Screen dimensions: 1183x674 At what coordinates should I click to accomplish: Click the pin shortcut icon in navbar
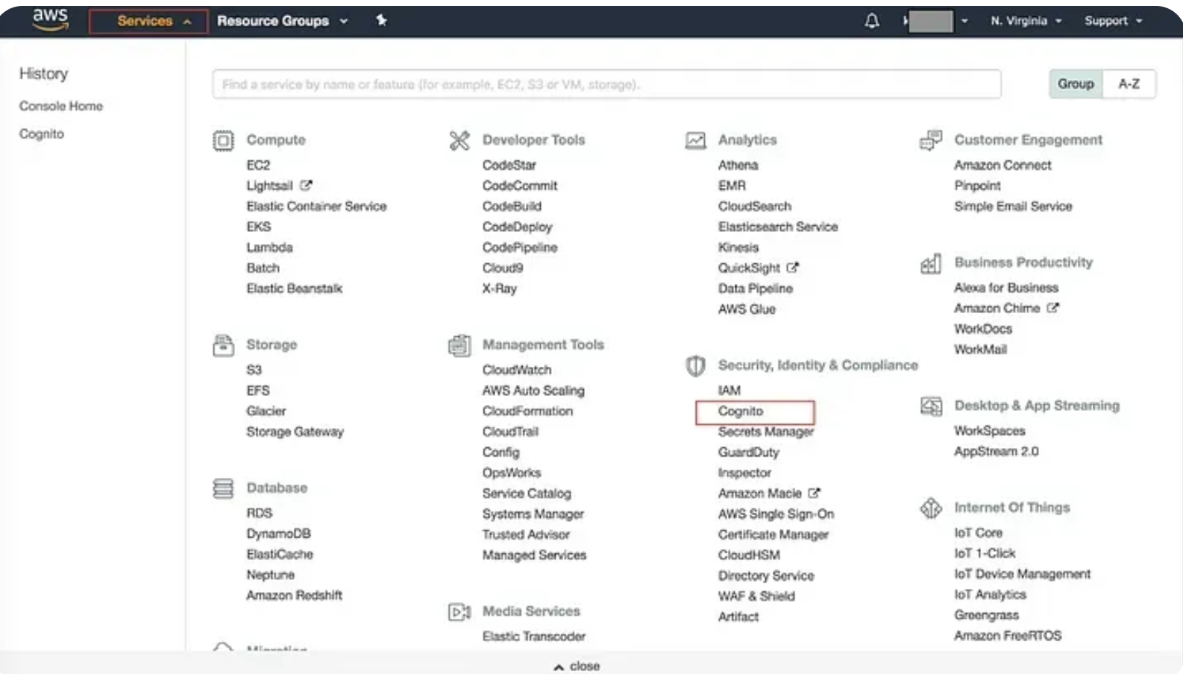(381, 20)
